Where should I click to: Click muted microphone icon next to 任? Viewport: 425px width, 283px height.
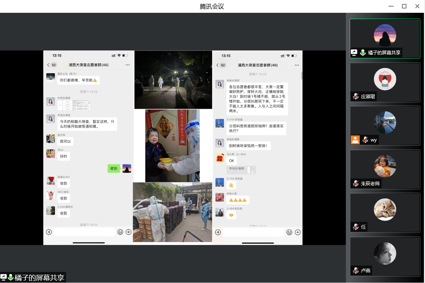click(355, 227)
